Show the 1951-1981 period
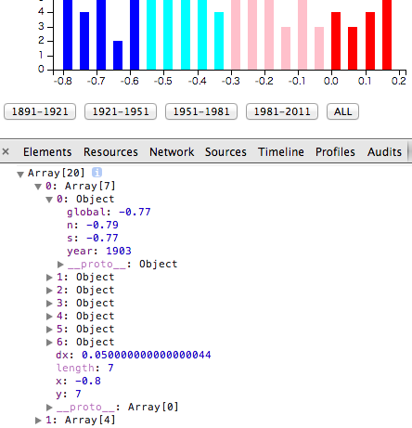 click(201, 111)
